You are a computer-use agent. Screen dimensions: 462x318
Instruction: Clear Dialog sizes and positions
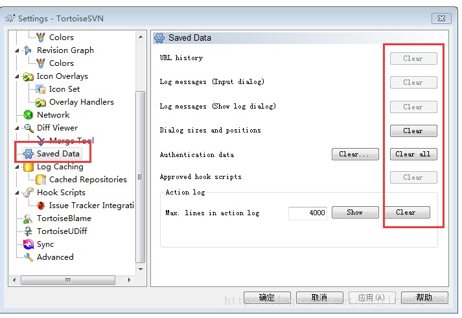413,131
